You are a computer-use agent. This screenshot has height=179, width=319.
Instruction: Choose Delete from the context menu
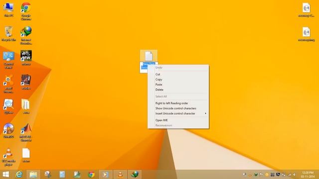coord(178,89)
